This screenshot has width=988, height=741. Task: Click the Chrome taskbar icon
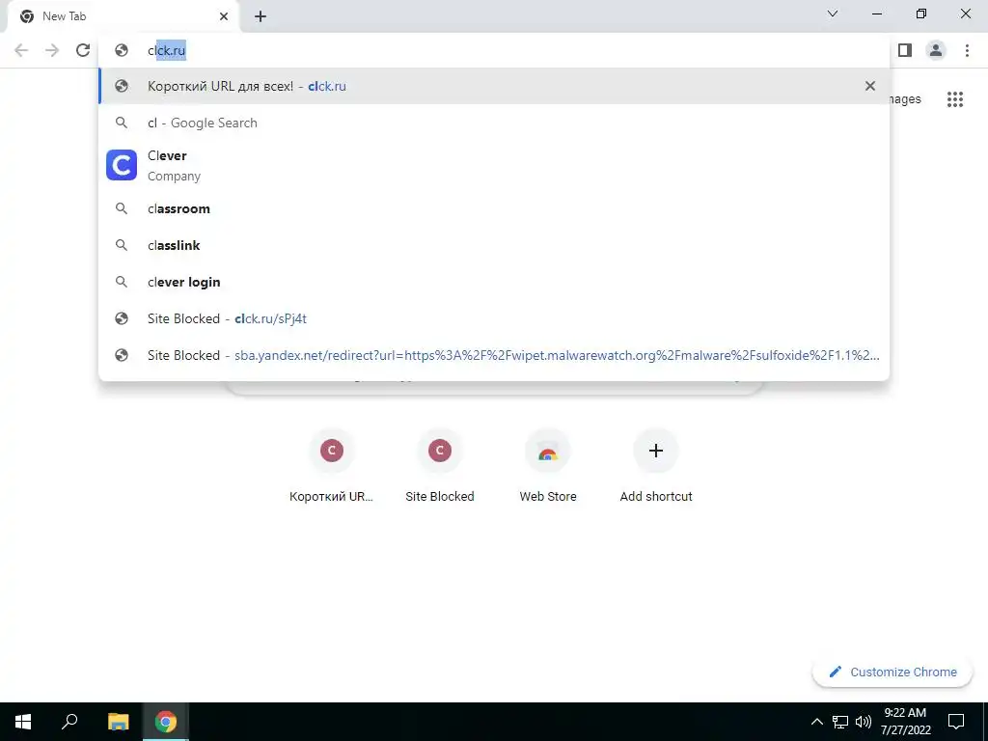pyautogui.click(x=166, y=722)
